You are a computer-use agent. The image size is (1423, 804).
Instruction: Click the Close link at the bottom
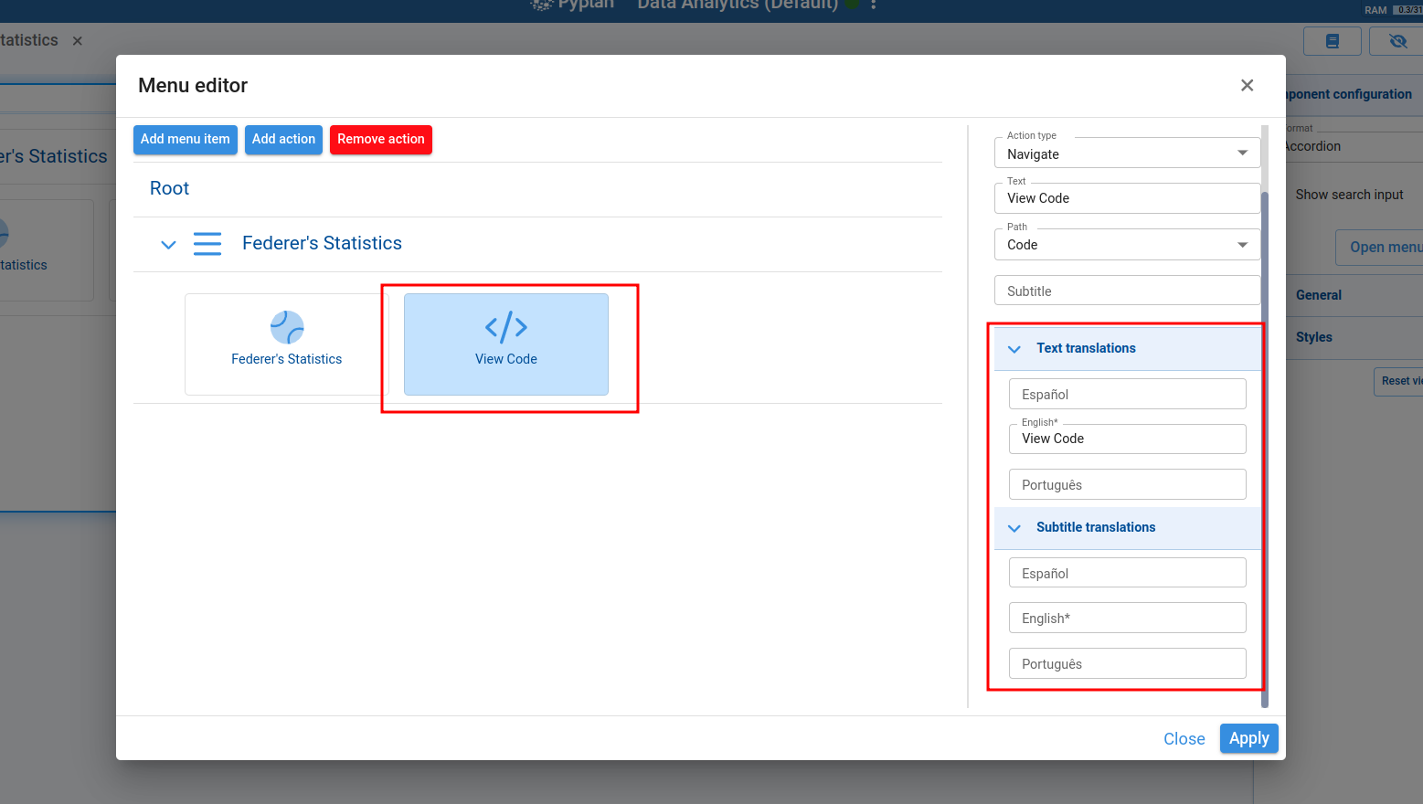pyautogui.click(x=1184, y=739)
